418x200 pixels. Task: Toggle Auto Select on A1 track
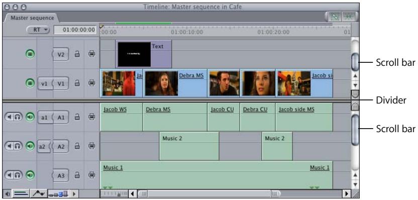click(92, 117)
